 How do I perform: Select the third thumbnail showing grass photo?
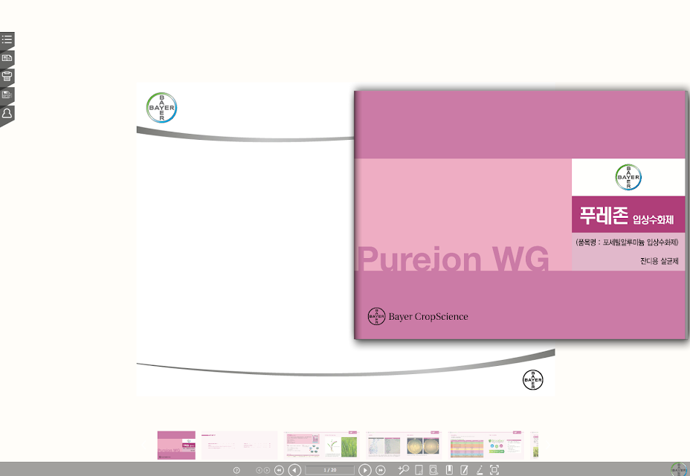point(322,446)
